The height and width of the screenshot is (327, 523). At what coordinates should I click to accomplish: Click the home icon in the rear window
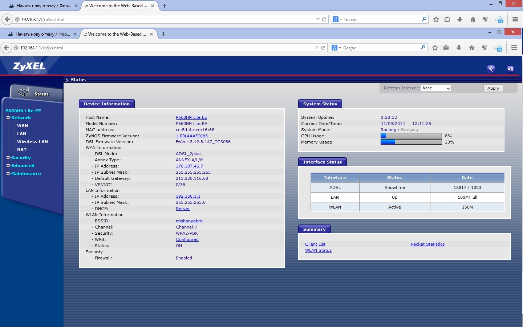coord(473,19)
